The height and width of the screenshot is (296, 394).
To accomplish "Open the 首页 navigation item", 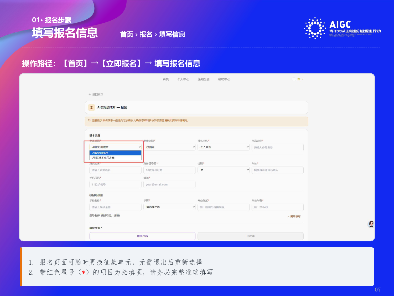I will point(166,79).
